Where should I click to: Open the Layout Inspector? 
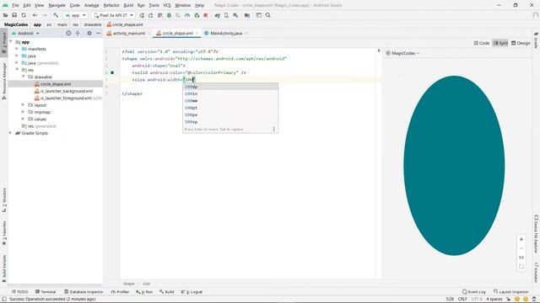(511, 292)
